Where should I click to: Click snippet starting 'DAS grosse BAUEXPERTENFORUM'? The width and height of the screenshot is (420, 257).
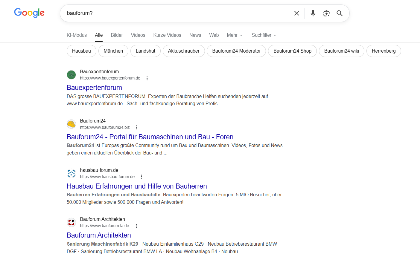167,100
